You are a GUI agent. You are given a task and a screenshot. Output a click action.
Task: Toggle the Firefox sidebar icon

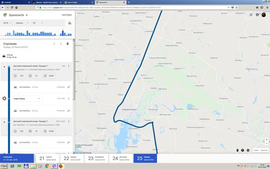pos(262,7)
